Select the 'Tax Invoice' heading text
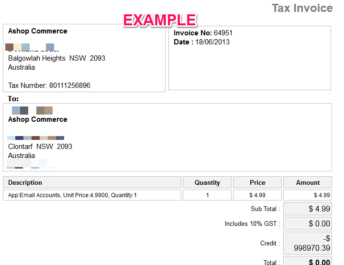Image resolution: width=344 pixels, height=265 pixels. (x=302, y=8)
